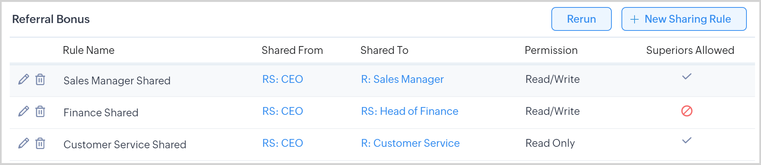Delete the Sales Manager Shared rule
This screenshot has height=165, width=761.
click(x=40, y=79)
